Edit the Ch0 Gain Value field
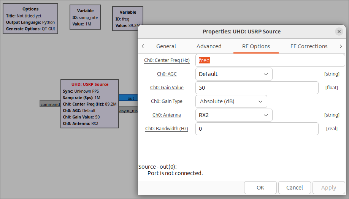Viewport: 349px width, 199px height. point(257,88)
